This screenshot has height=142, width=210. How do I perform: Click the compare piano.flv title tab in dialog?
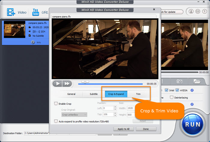point(61,17)
